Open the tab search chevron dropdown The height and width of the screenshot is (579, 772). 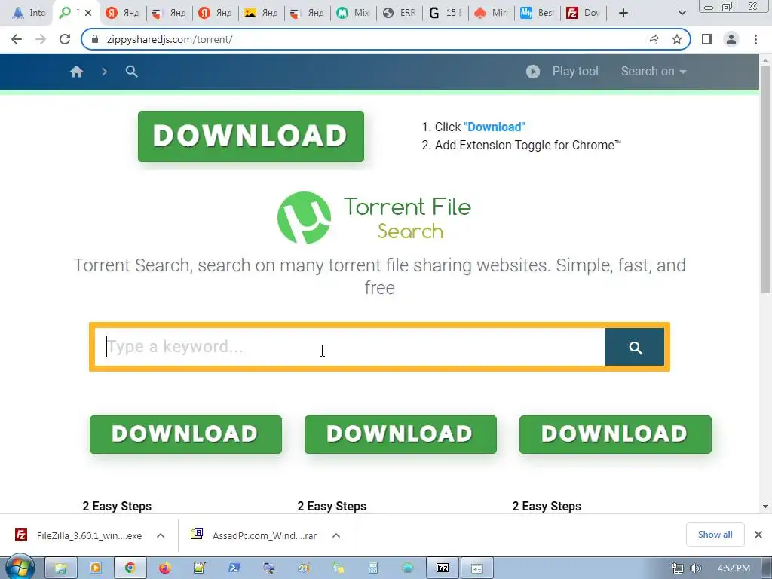[x=682, y=13]
